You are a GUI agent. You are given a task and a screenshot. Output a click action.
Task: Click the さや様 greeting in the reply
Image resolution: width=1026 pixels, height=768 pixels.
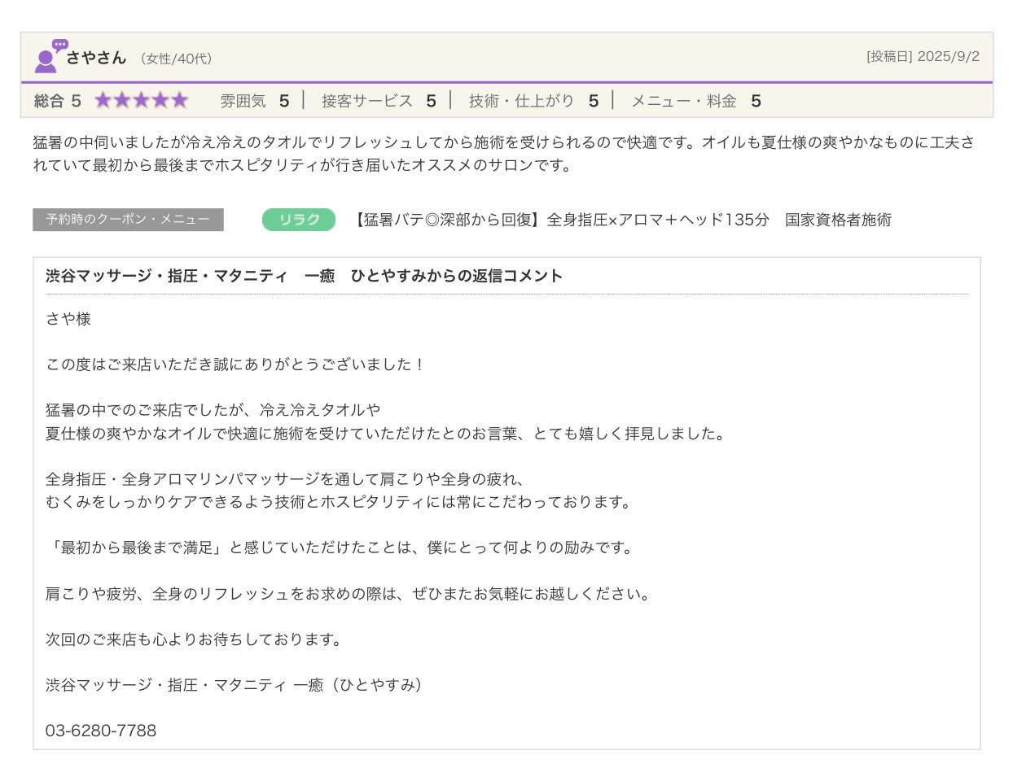[x=68, y=319]
